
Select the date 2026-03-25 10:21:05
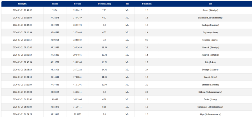pyautogui.click(x=22, y=18)
